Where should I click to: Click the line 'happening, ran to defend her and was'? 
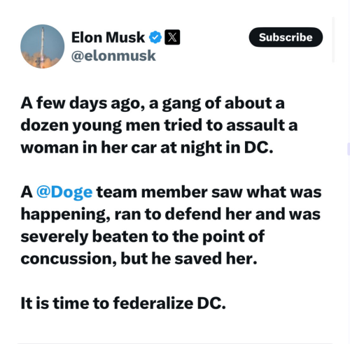point(171,214)
